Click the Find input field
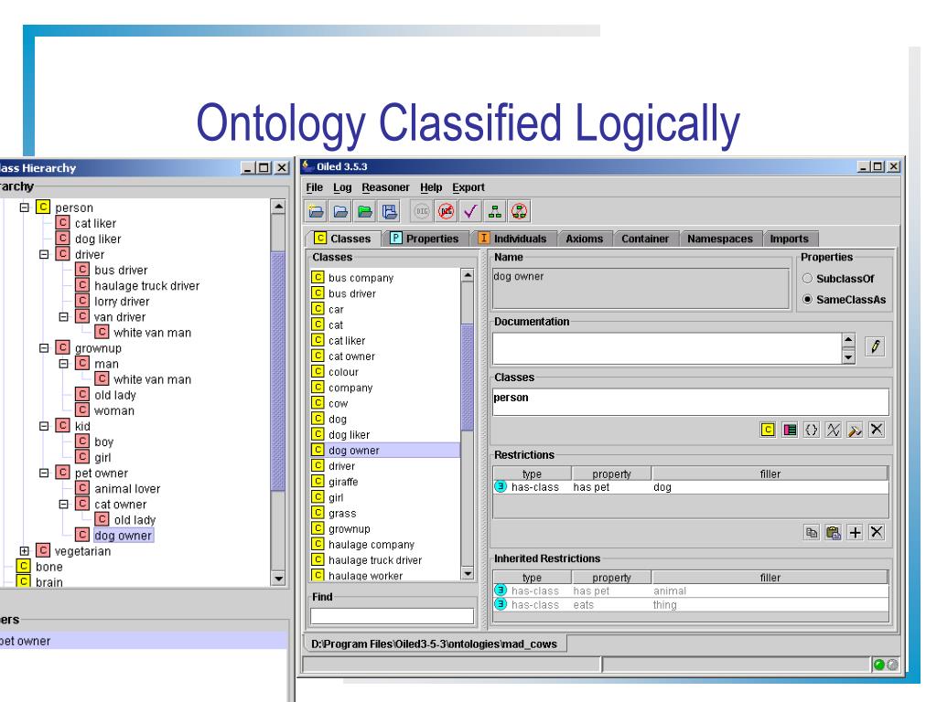This screenshot has width=937, height=702. click(392, 616)
